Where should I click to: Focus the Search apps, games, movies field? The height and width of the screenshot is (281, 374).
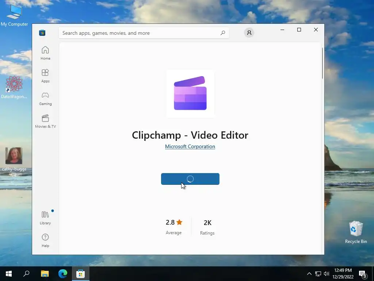pos(144,33)
